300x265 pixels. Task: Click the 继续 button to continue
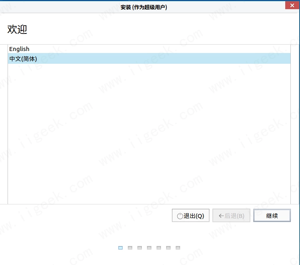point(272,216)
